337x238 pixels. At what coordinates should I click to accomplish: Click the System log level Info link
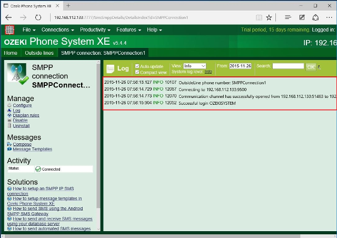(x=209, y=72)
